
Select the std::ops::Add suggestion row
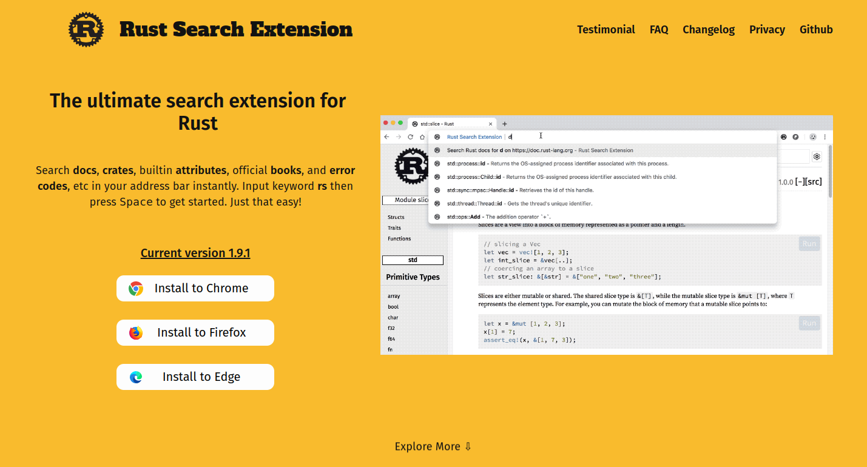602,217
